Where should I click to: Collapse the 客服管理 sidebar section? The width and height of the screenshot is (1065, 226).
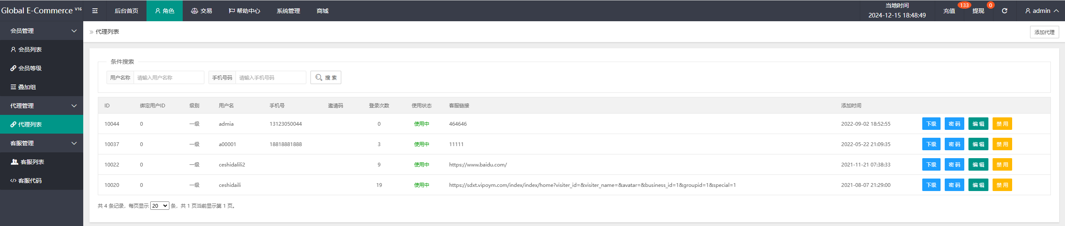click(x=42, y=143)
